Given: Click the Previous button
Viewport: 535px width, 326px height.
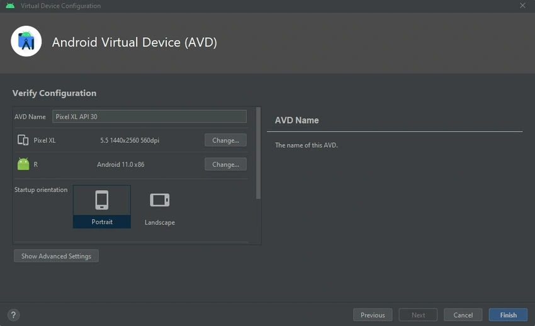Looking at the screenshot, I should 373,315.
